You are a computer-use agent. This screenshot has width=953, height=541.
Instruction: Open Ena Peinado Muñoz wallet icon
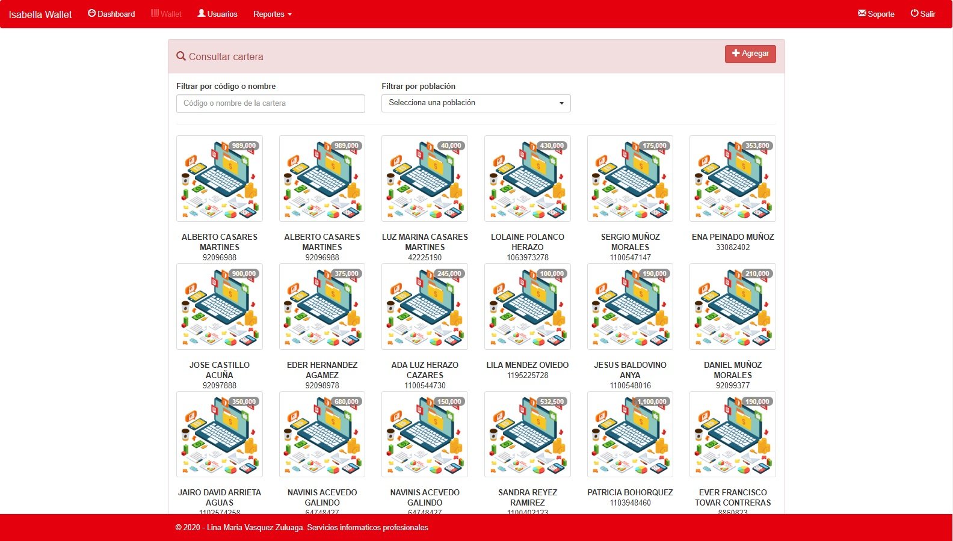(732, 179)
